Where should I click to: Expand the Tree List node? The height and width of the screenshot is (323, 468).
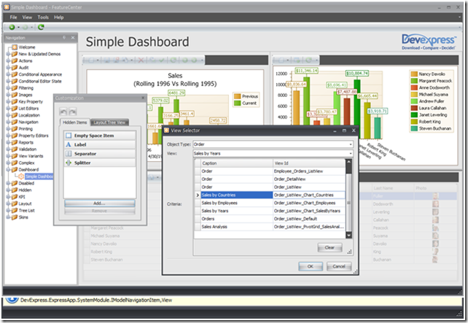coord(8,211)
